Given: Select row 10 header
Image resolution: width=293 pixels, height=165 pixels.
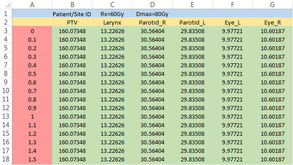Looking at the screenshot, I should click(6, 91).
